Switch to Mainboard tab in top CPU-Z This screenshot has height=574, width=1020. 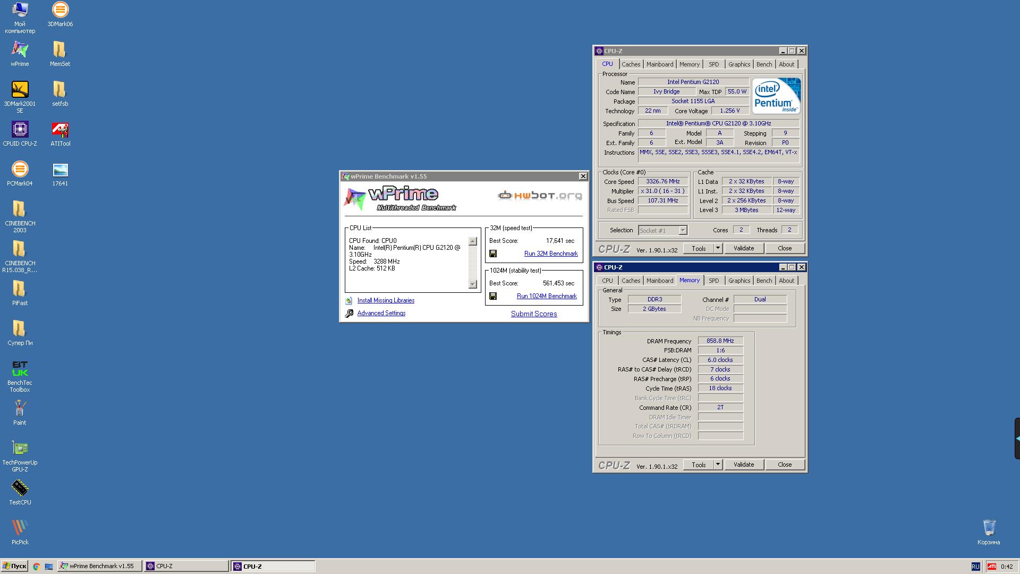(x=660, y=64)
